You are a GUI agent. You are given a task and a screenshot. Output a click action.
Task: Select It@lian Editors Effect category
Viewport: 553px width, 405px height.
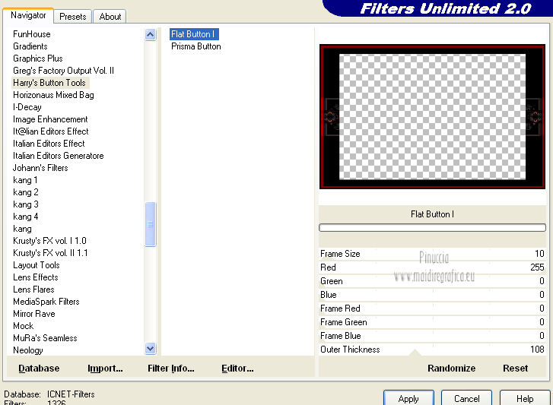51,131
